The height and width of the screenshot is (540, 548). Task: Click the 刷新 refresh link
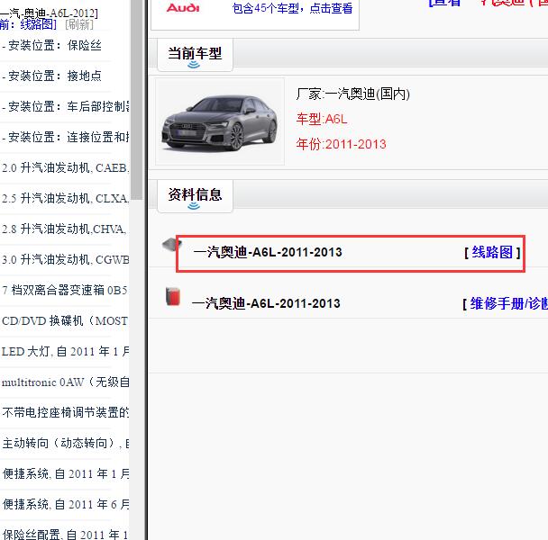pyautogui.click(x=79, y=24)
